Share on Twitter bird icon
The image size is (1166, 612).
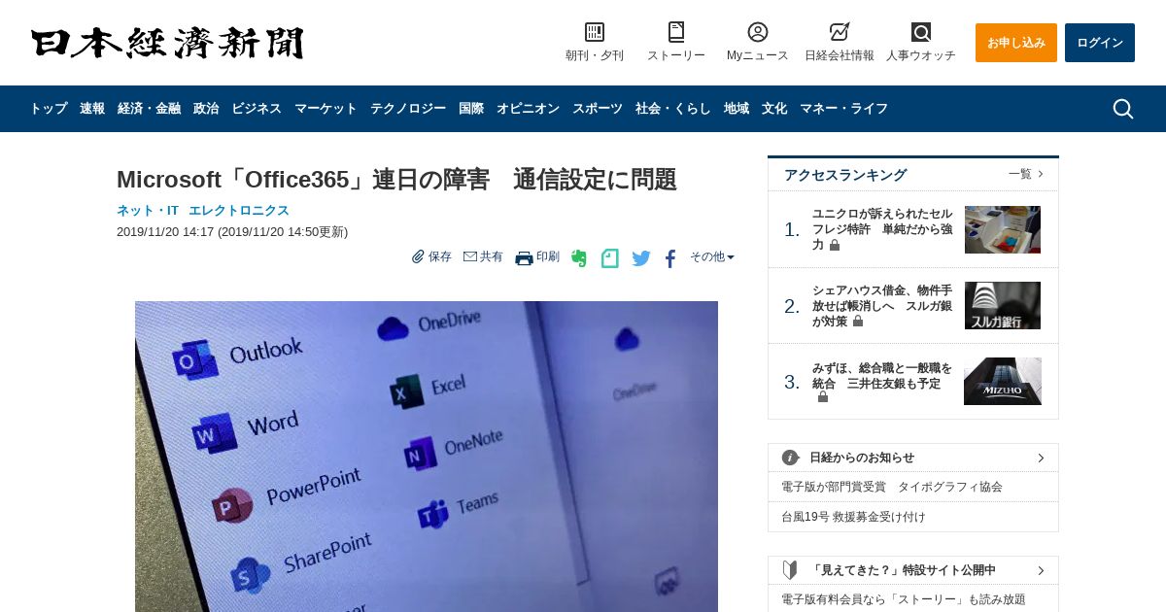tap(641, 258)
